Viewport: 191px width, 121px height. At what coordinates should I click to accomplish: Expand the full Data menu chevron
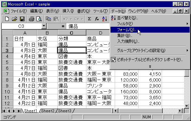click(150, 67)
